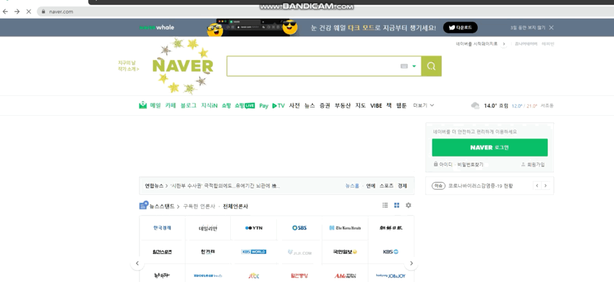This screenshot has height=282, width=614.
Task: Click '3일 동안 보지 않기' text
Action: click(x=528, y=27)
